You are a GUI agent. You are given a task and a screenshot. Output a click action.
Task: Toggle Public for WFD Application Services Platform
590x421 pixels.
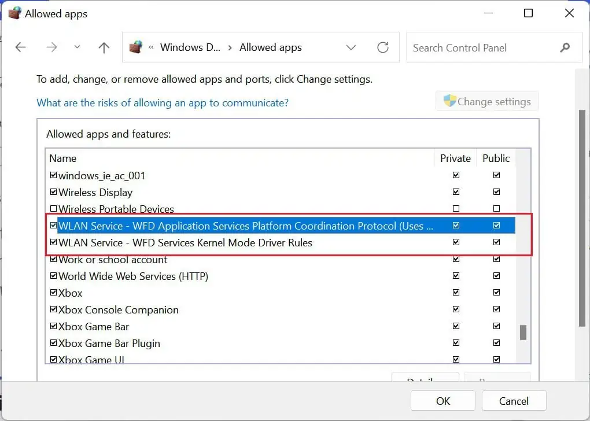tap(497, 226)
